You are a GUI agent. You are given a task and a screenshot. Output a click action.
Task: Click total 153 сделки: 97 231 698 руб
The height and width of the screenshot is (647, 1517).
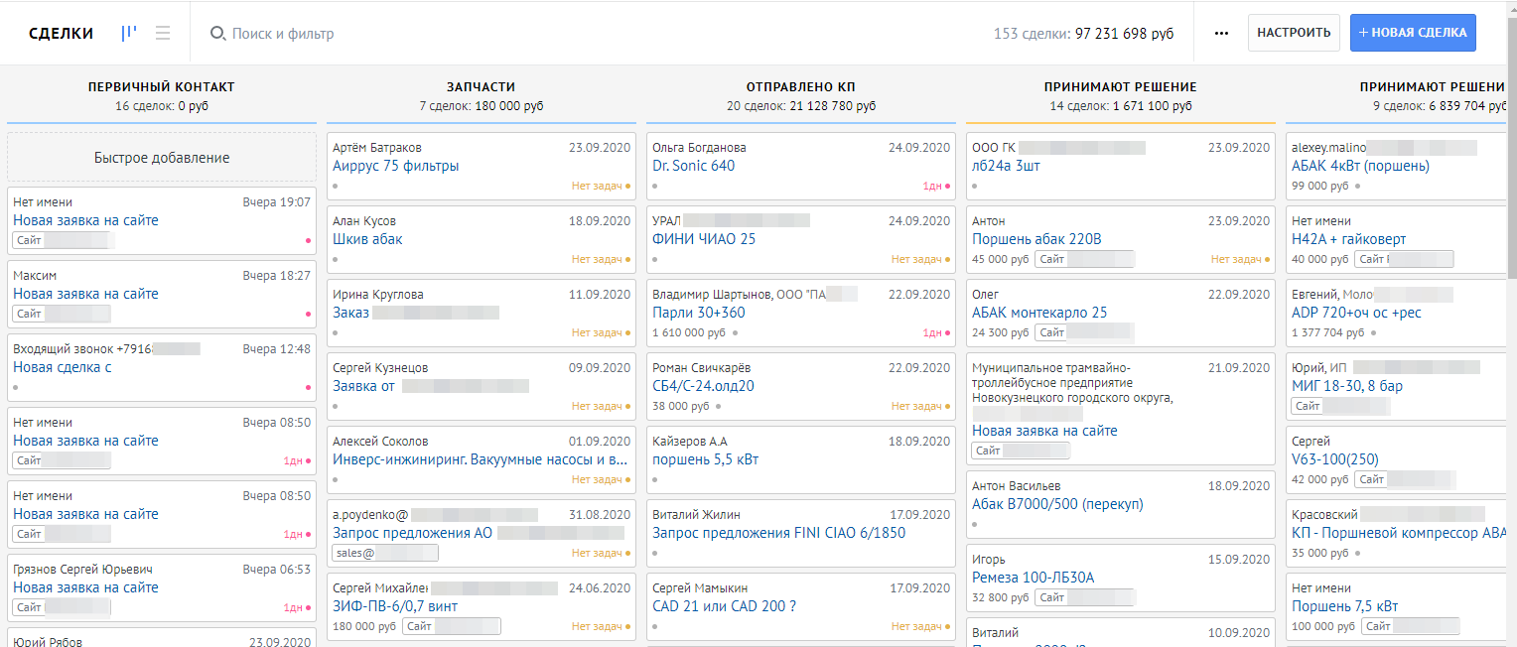[x=1083, y=34]
